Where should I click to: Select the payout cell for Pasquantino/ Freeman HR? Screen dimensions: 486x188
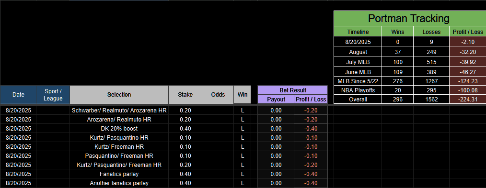(276, 156)
